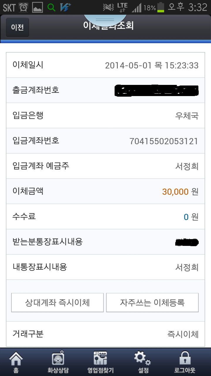Tap the green search status icon
This screenshot has height=376, width=211.
[x=51, y=7]
